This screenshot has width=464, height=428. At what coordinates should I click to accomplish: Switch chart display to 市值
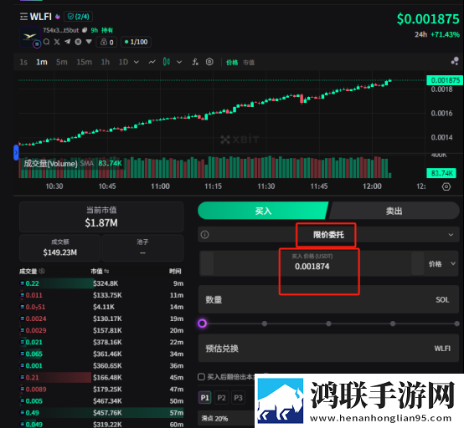pyautogui.click(x=249, y=63)
